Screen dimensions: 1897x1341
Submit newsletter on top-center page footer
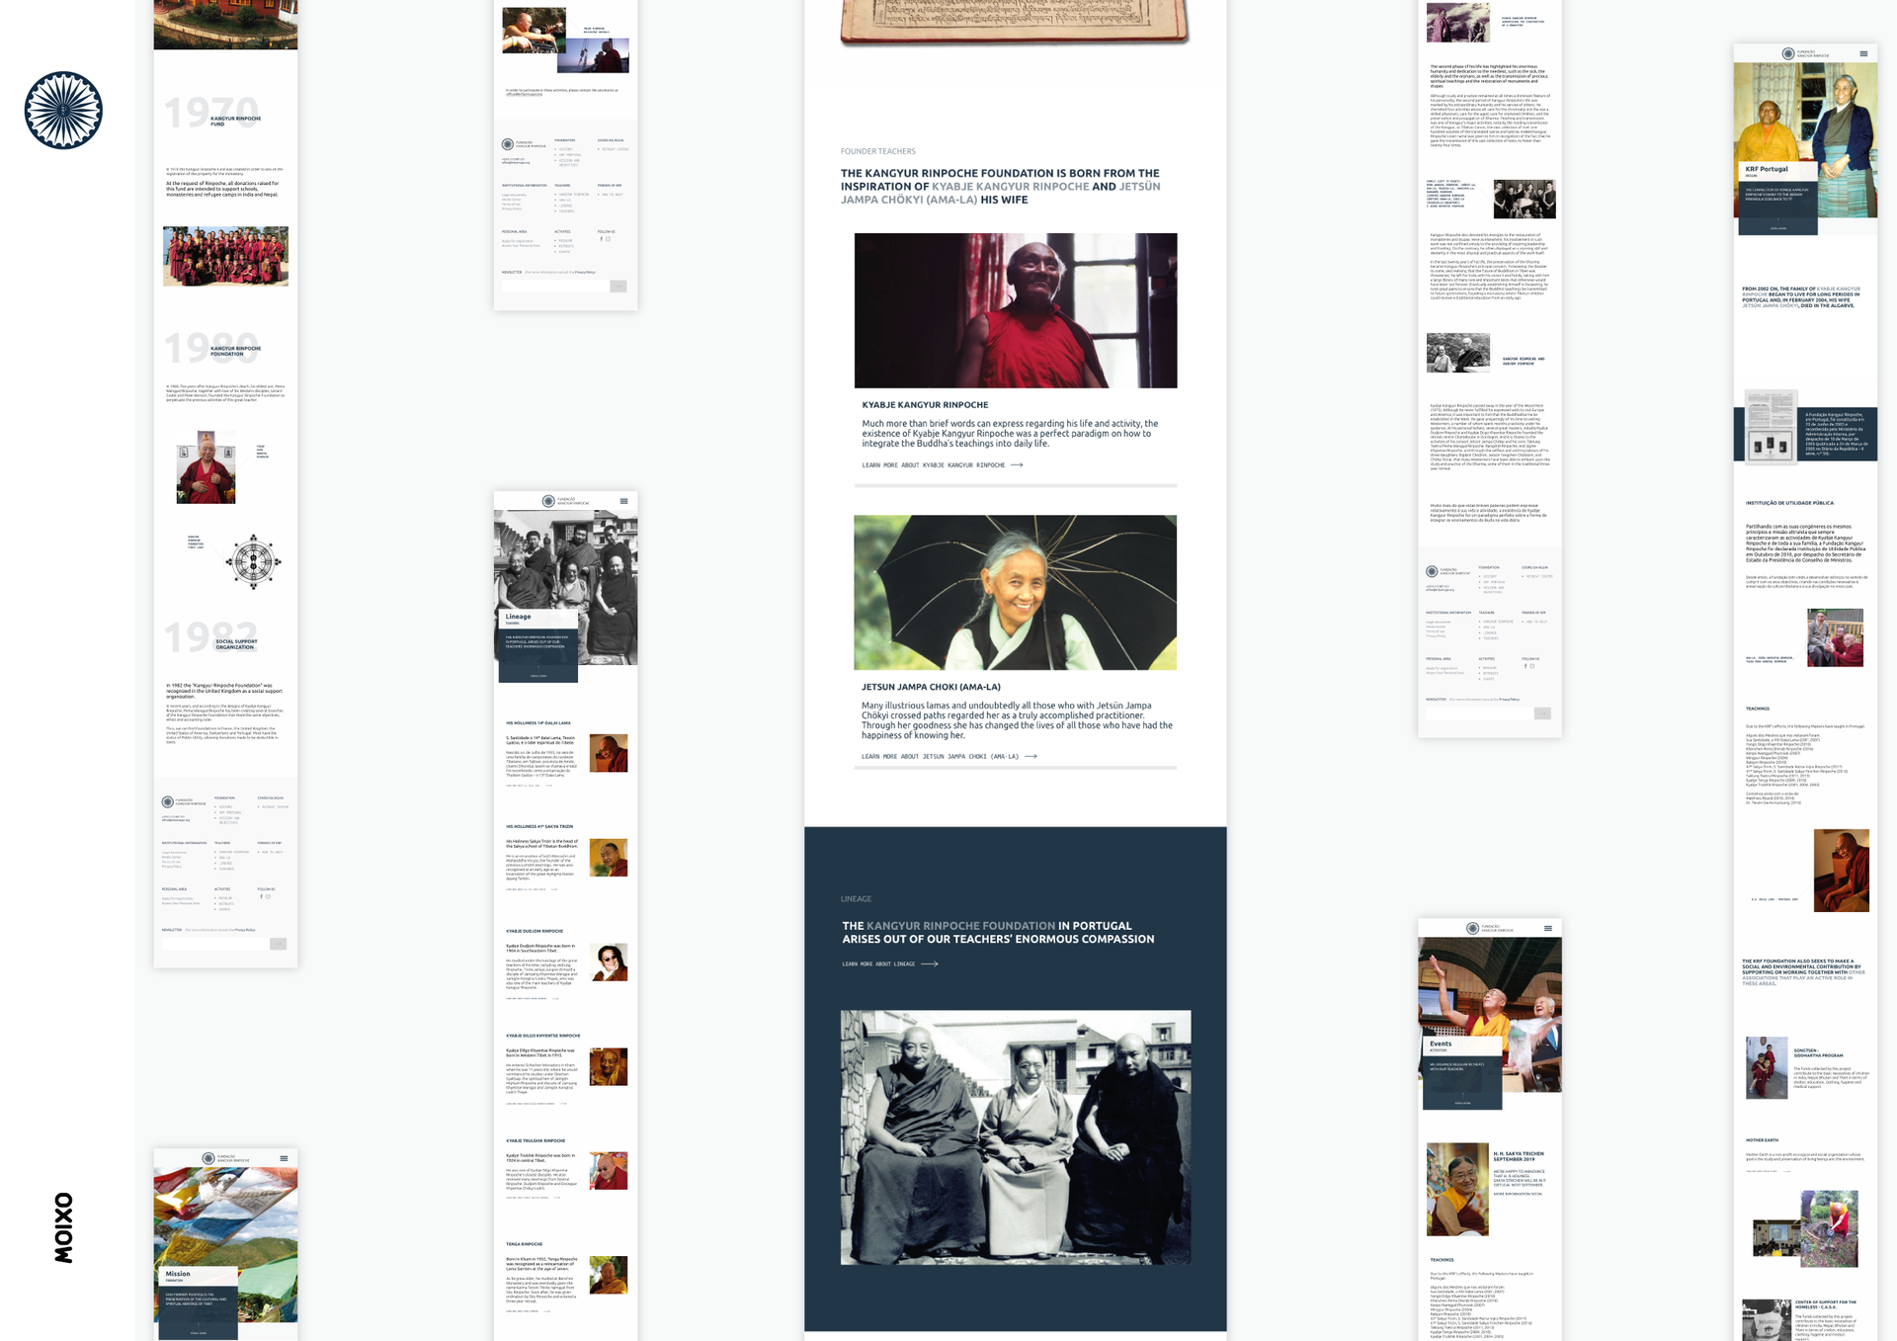pos(619,286)
